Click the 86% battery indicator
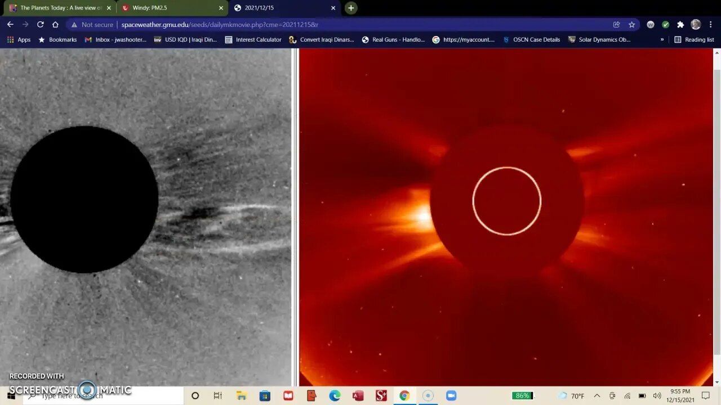The width and height of the screenshot is (721, 405). pyautogui.click(x=523, y=395)
